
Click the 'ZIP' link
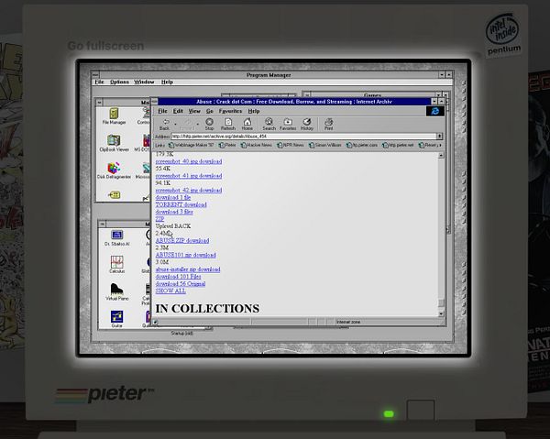159,219
